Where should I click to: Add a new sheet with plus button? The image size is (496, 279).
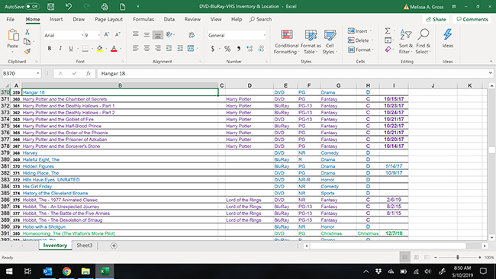coord(114,245)
